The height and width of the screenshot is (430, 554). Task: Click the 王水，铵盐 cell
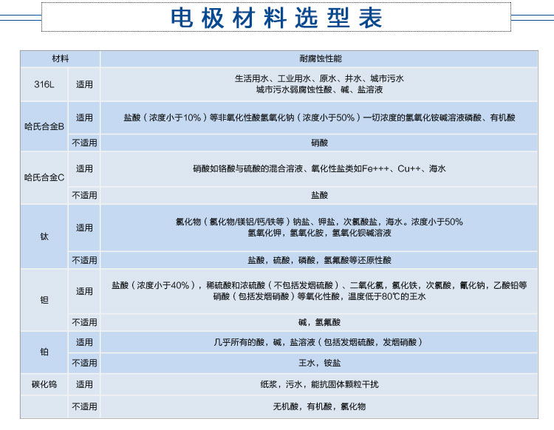(x=319, y=363)
